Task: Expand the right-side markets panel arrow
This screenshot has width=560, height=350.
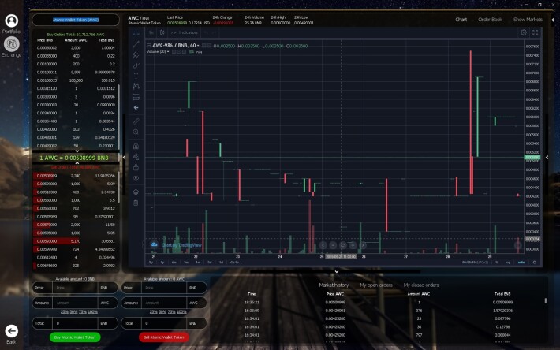Action: (547, 157)
